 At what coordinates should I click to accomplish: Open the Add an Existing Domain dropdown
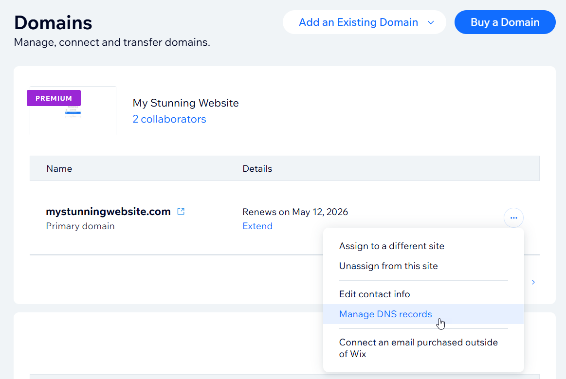[364, 22]
